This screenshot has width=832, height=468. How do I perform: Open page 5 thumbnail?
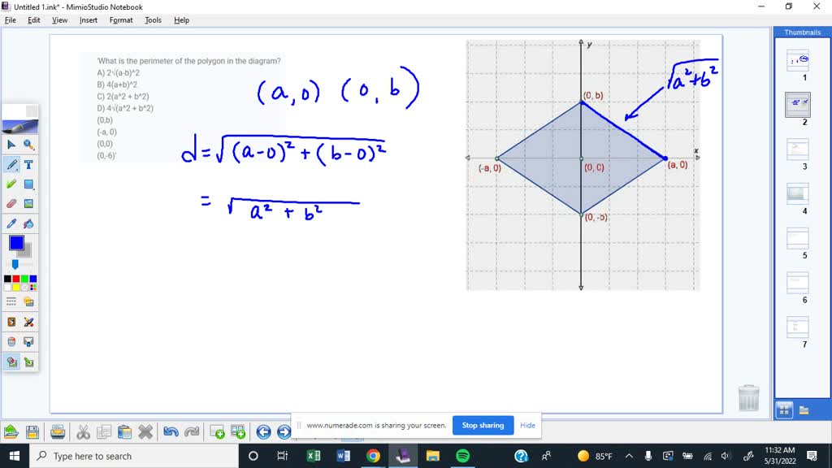798,238
